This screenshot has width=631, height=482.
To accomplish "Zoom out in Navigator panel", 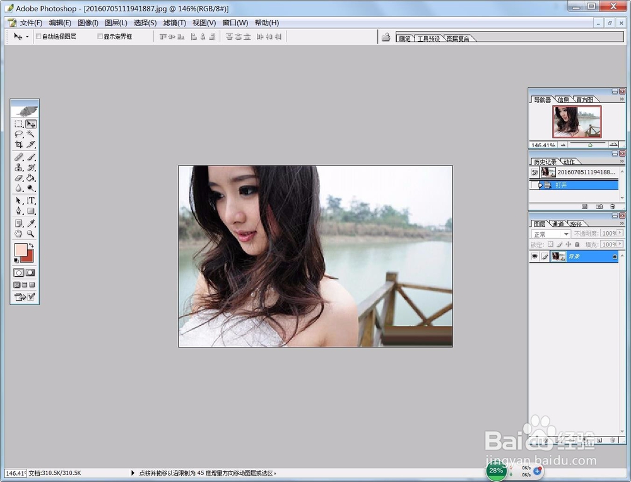I will [563, 145].
